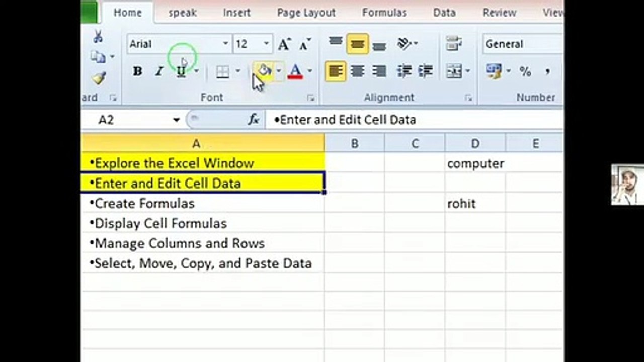Toggle Middle Align
Screen dimensions: 644x362
point(357,44)
